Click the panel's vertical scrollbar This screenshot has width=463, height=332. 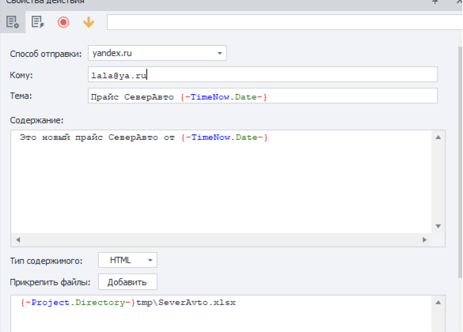[460, 162]
